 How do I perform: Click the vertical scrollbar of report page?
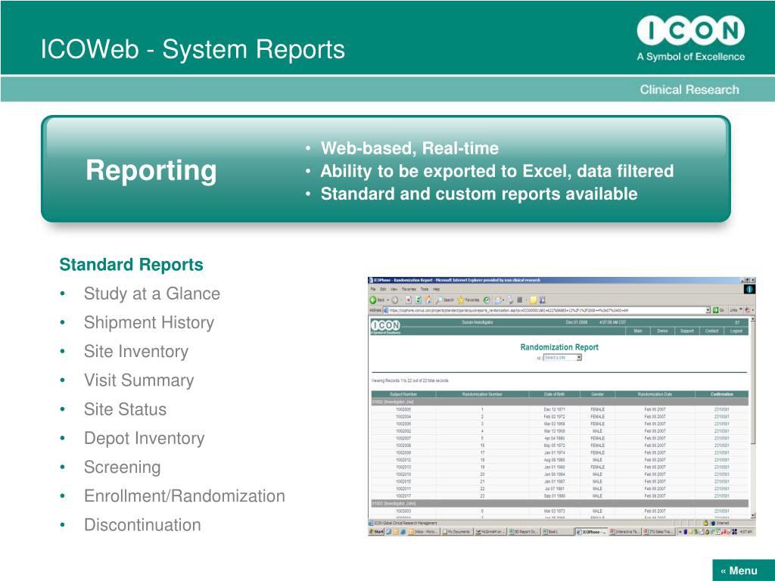(x=753, y=418)
